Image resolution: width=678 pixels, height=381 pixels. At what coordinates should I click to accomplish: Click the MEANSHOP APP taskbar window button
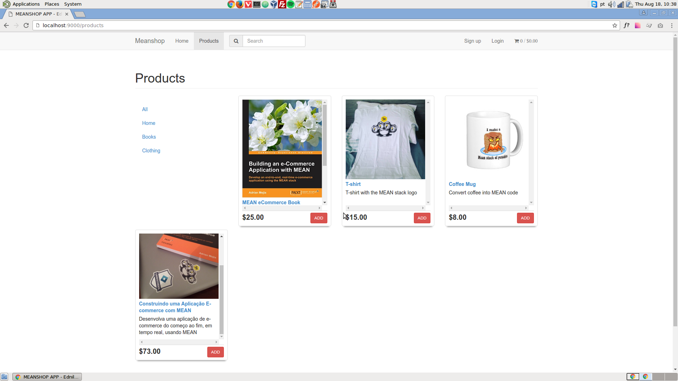(x=47, y=377)
